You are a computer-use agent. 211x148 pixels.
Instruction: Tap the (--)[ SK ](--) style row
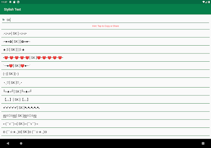coord(105,74)
